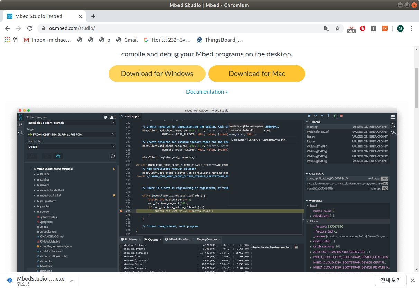Reload the os.mbed.com page

click(30, 28)
